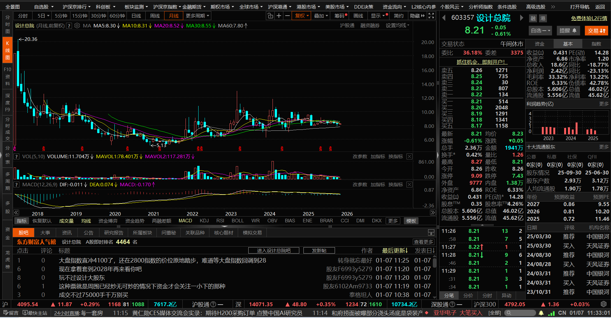Screen dimensions: 611x318
Task: Expand 设置均线 dropdown
Action: (397, 26)
